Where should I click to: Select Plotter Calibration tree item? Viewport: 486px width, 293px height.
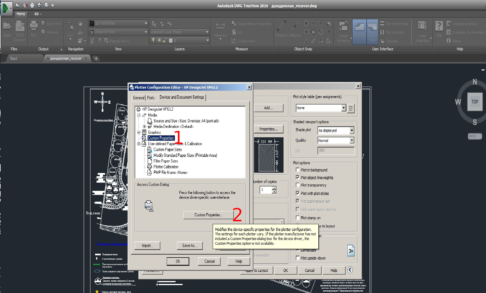click(166, 167)
